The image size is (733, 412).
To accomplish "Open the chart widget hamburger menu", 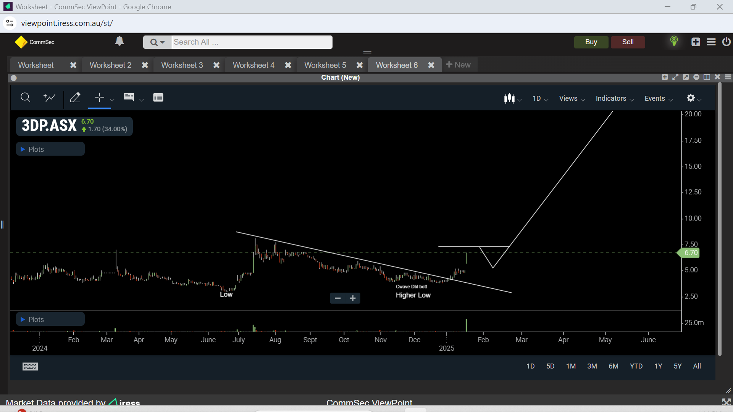I will 728,77.
